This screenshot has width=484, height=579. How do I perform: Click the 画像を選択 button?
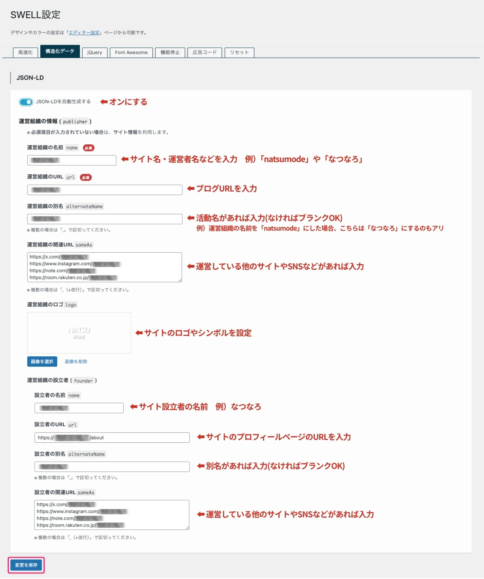tap(42, 361)
